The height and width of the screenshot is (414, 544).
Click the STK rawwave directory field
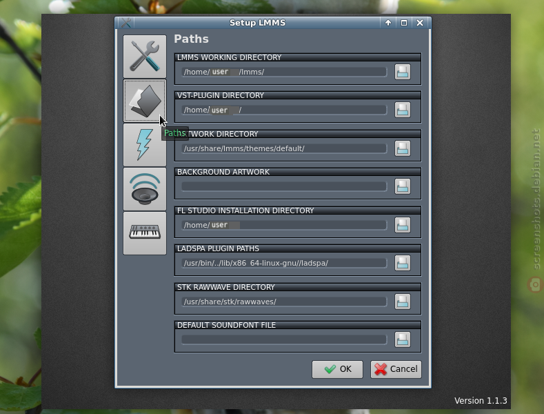point(284,302)
